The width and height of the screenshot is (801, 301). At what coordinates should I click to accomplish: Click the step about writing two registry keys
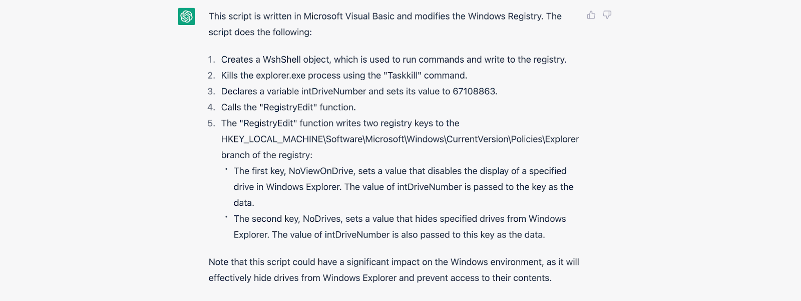click(x=340, y=123)
